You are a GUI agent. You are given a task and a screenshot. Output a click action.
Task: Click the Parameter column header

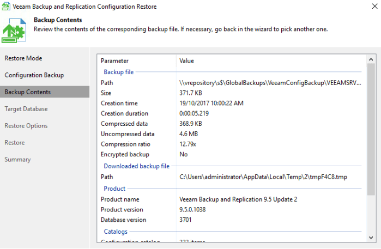click(114, 60)
